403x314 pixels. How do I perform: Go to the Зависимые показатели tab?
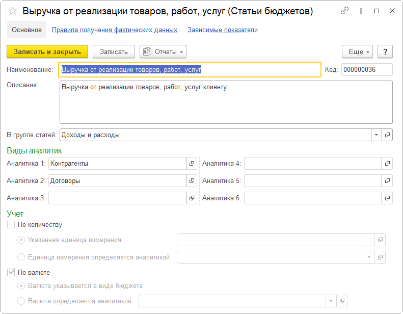223,30
